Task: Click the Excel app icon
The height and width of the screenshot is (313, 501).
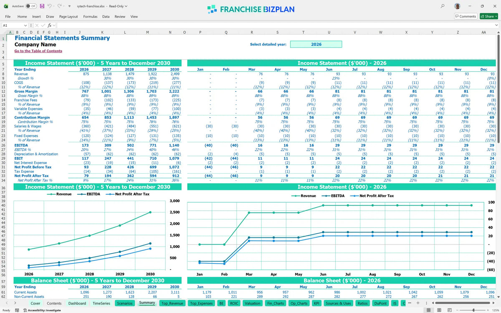Action: (5, 6)
